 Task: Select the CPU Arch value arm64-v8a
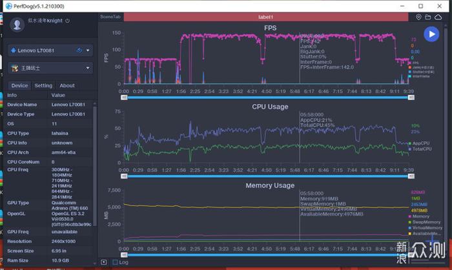[x=63, y=152]
